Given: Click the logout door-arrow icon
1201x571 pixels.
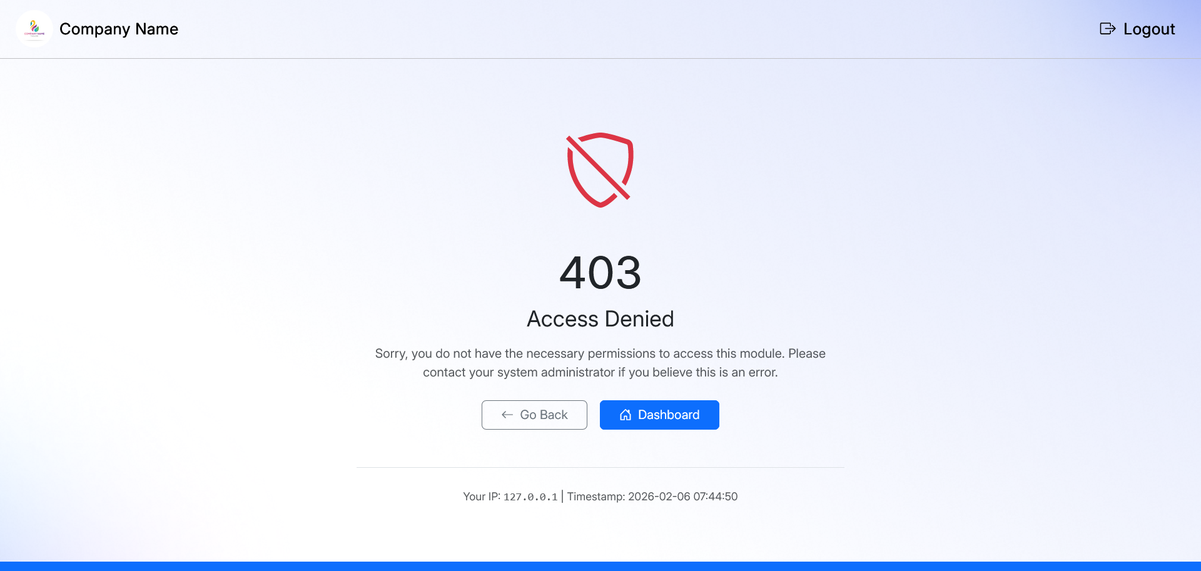Looking at the screenshot, I should 1108,29.
